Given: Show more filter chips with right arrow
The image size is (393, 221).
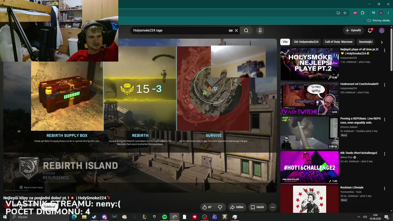Looking at the screenshot, I should pos(382,42).
